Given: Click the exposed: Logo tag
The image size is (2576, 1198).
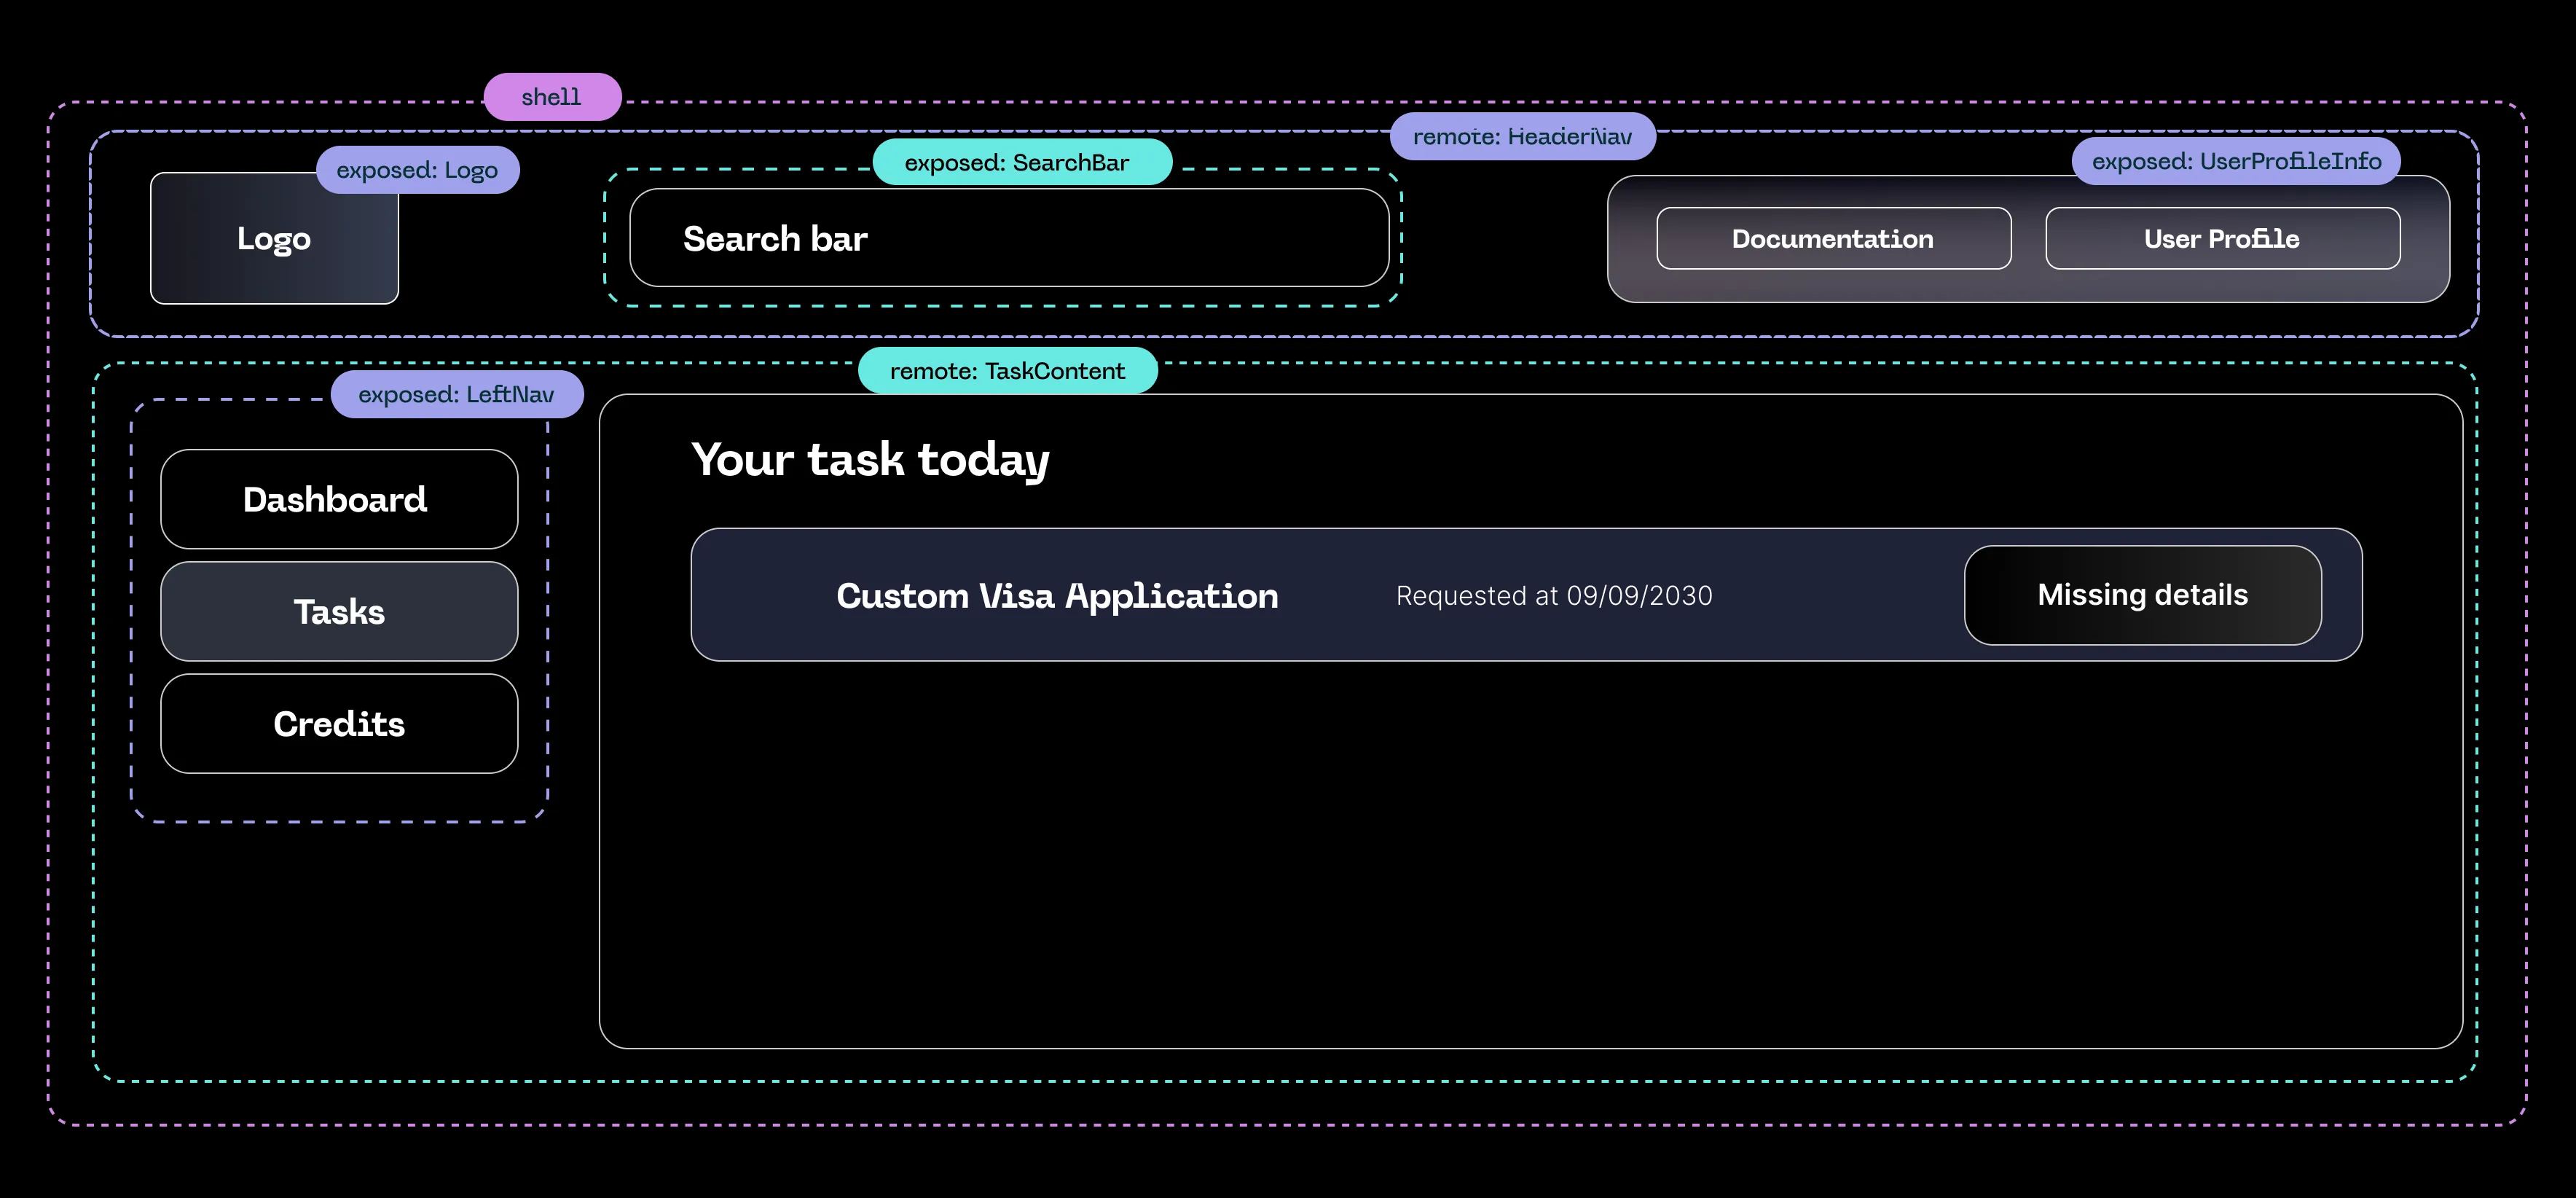Looking at the screenshot, I should click(x=417, y=170).
